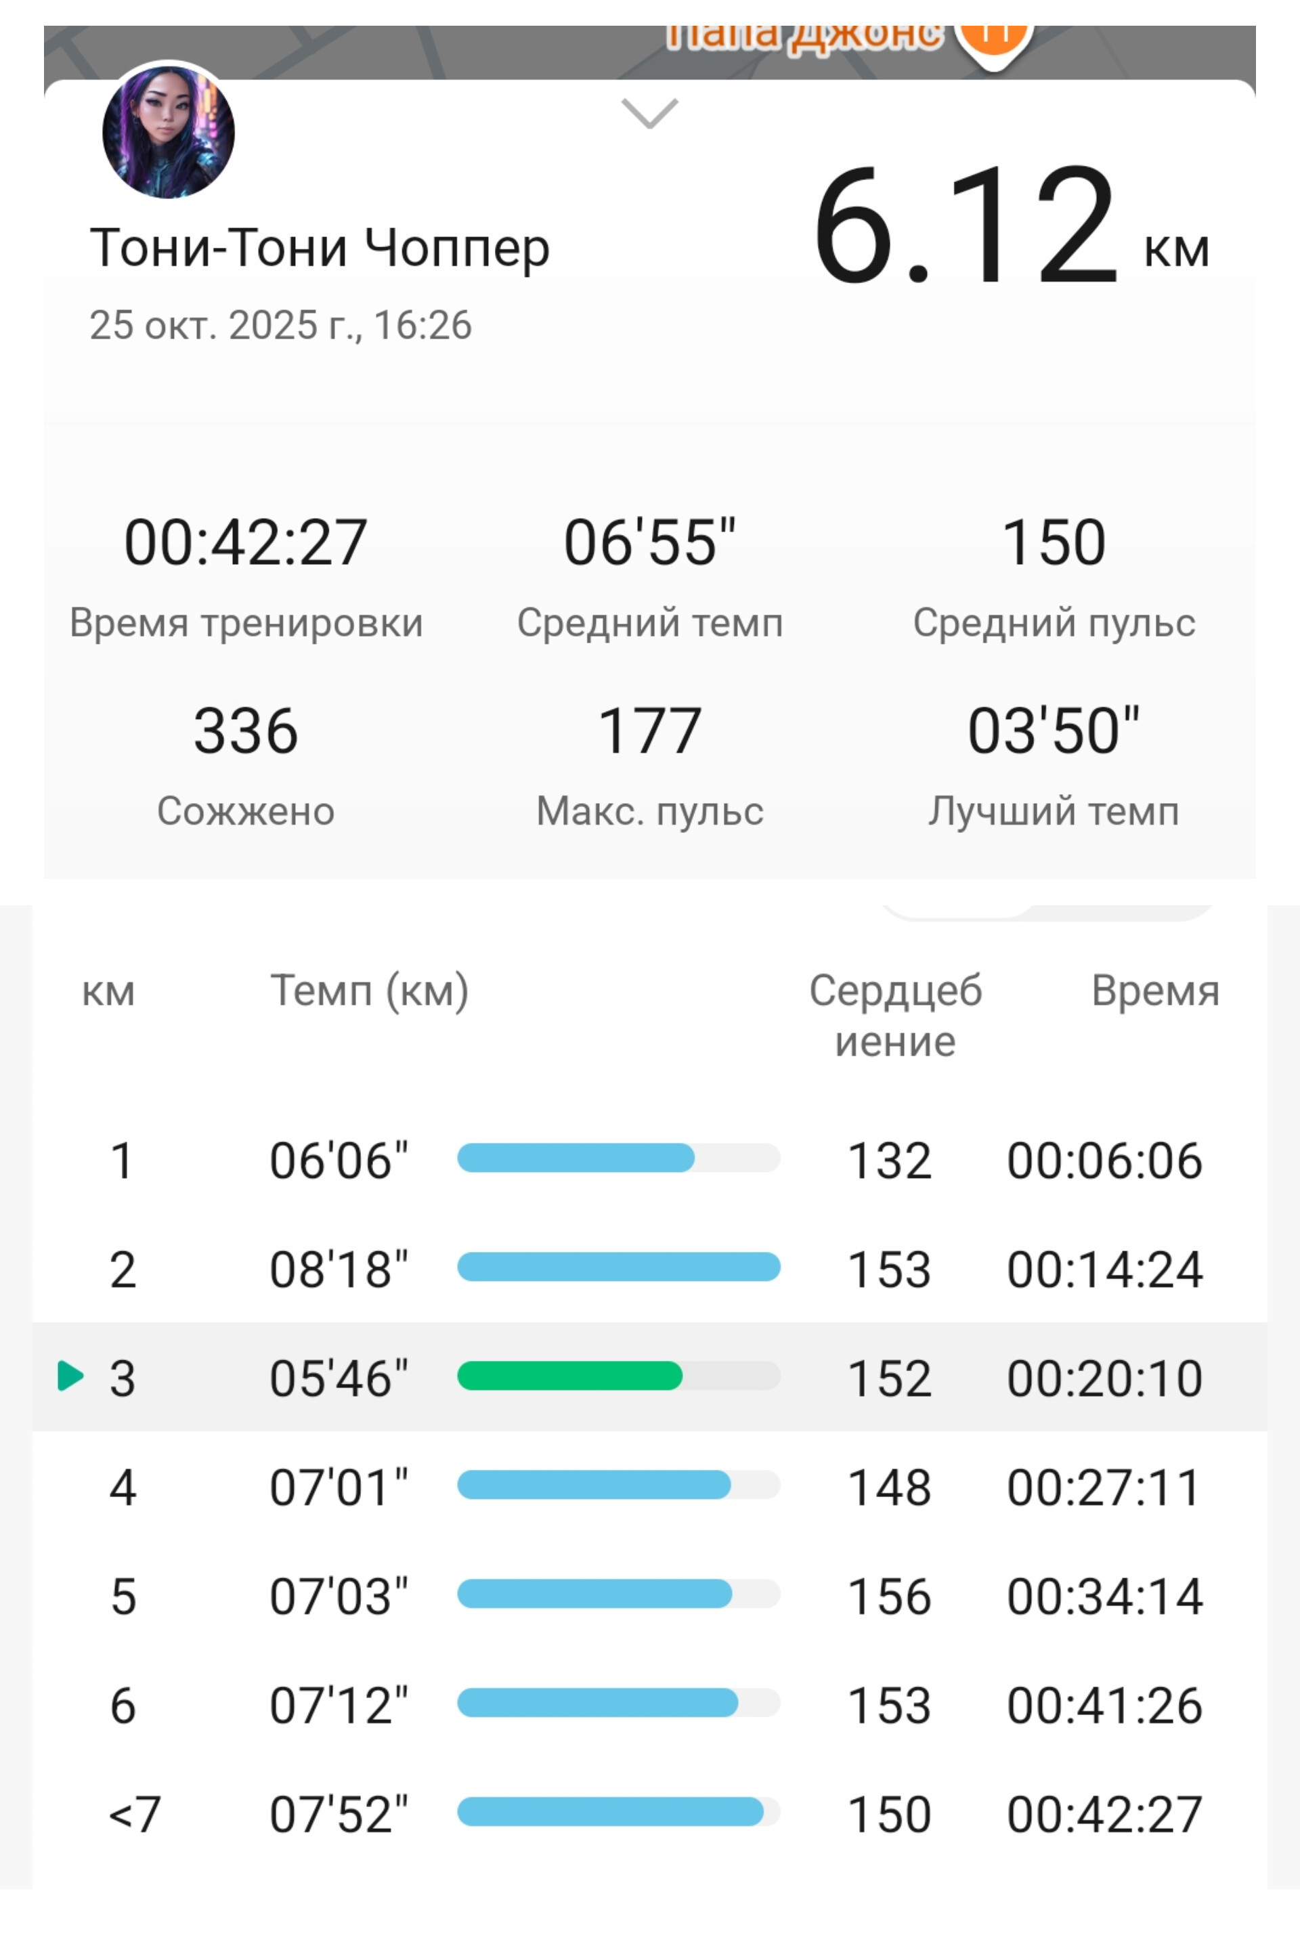Select the last partial <7 split row
Screen dimensions: 1300x1950
[x=650, y=1813]
